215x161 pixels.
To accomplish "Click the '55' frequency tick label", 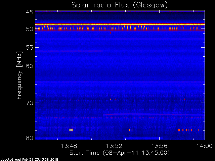I will (x=30, y=48).
